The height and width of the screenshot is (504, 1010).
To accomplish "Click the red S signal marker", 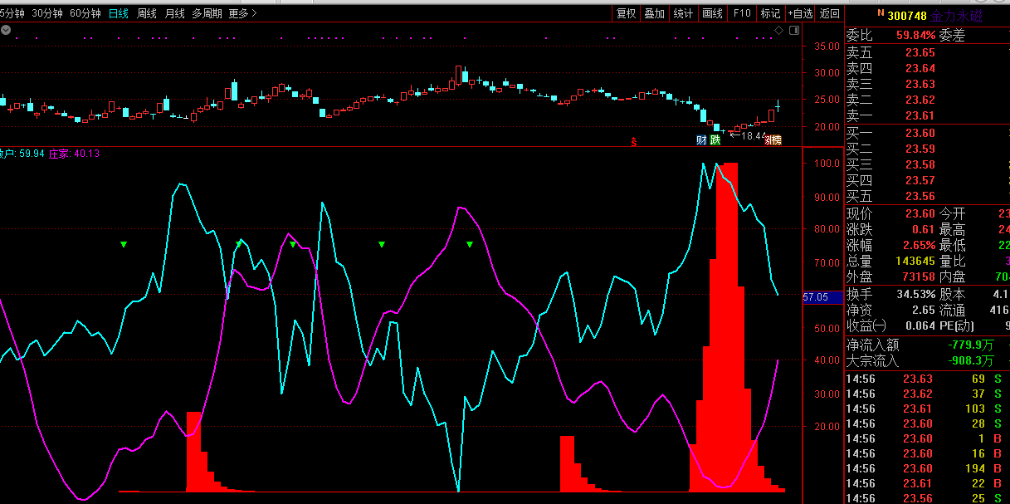I will (x=634, y=141).
